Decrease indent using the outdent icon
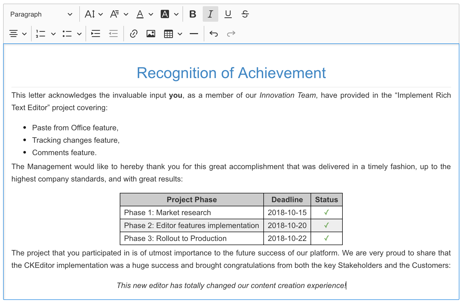463x303 pixels. [x=113, y=34]
